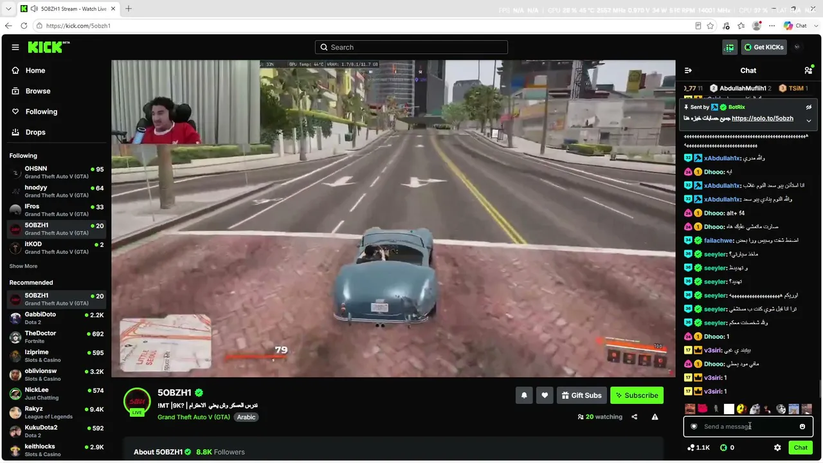Open browser profile icon
The width and height of the screenshot is (823, 463).
point(757,26)
